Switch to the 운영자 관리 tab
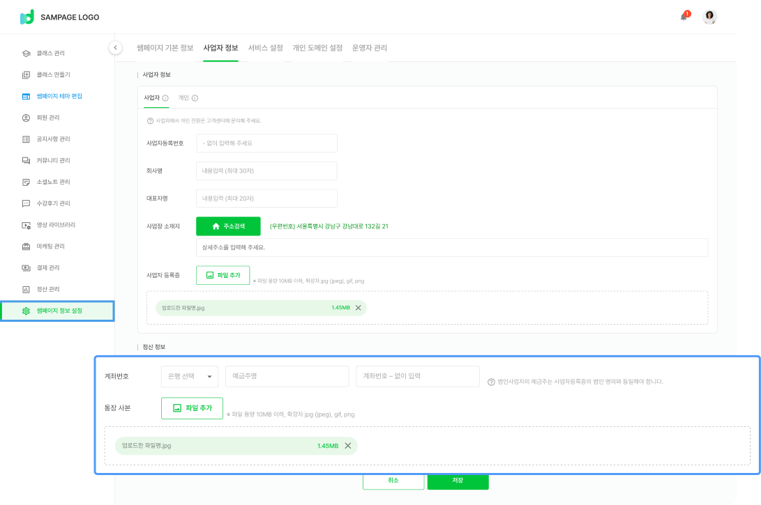This screenshot has width=761, height=505. pos(369,47)
